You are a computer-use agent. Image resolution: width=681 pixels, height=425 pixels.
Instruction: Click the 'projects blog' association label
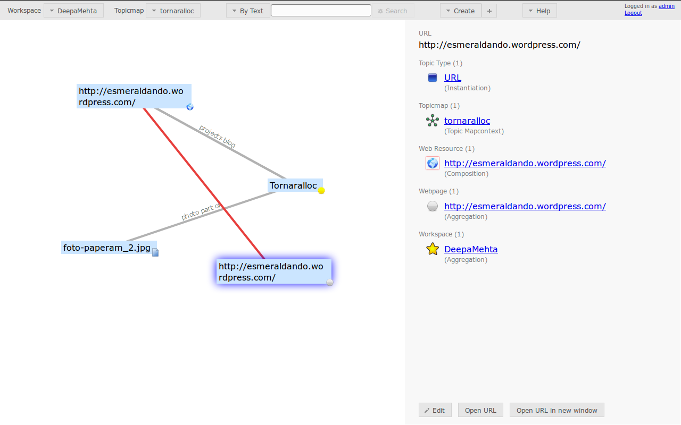click(217, 136)
